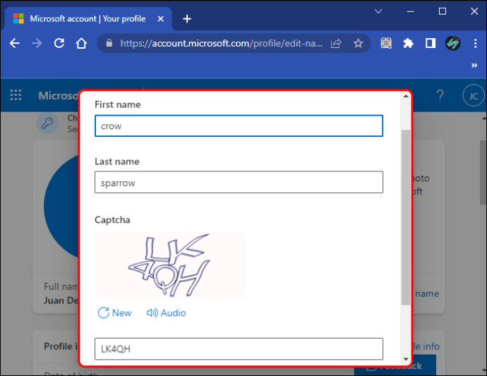The width and height of the screenshot is (487, 376).
Task: Play the Audio captcha
Action: point(166,313)
